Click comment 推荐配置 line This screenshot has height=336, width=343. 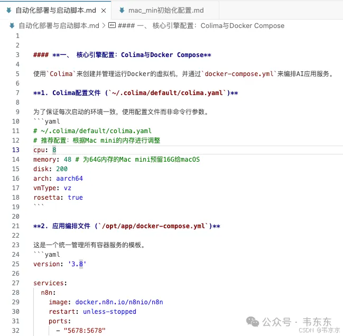[97, 141]
